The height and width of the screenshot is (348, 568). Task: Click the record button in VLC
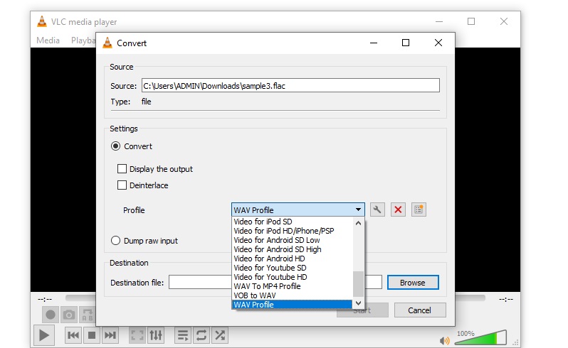51,315
